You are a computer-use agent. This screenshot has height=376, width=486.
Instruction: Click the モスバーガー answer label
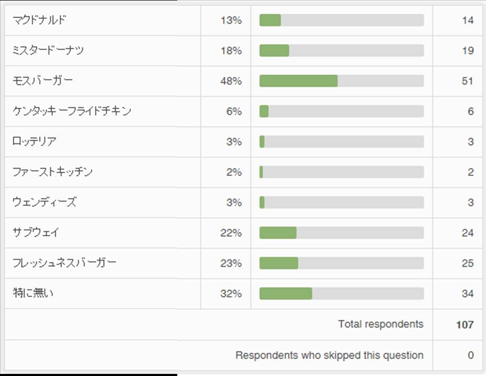click(x=43, y=81)
